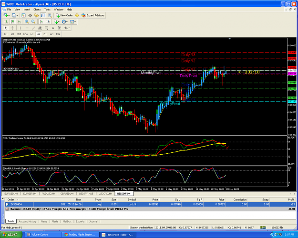Screen dimensions: 298x238
Task: Zoom in on the chart
Action: (27, 21)
